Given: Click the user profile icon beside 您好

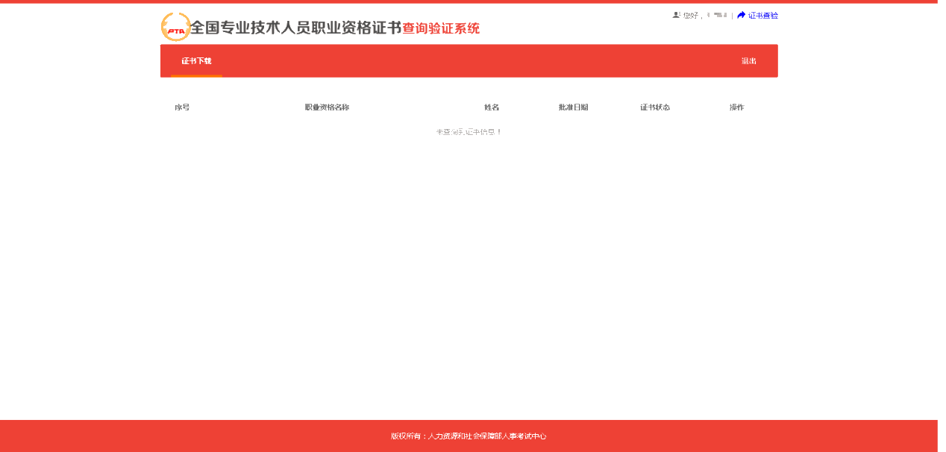Looking at the screenshot, I should [676, 15].
